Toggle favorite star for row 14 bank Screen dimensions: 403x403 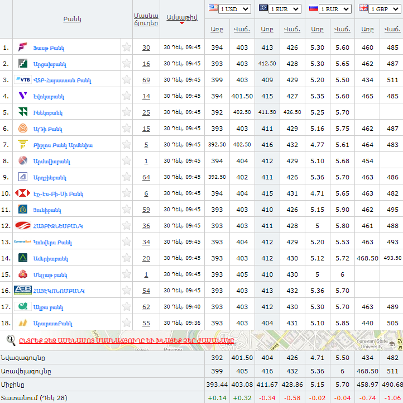tap(127, 258)
